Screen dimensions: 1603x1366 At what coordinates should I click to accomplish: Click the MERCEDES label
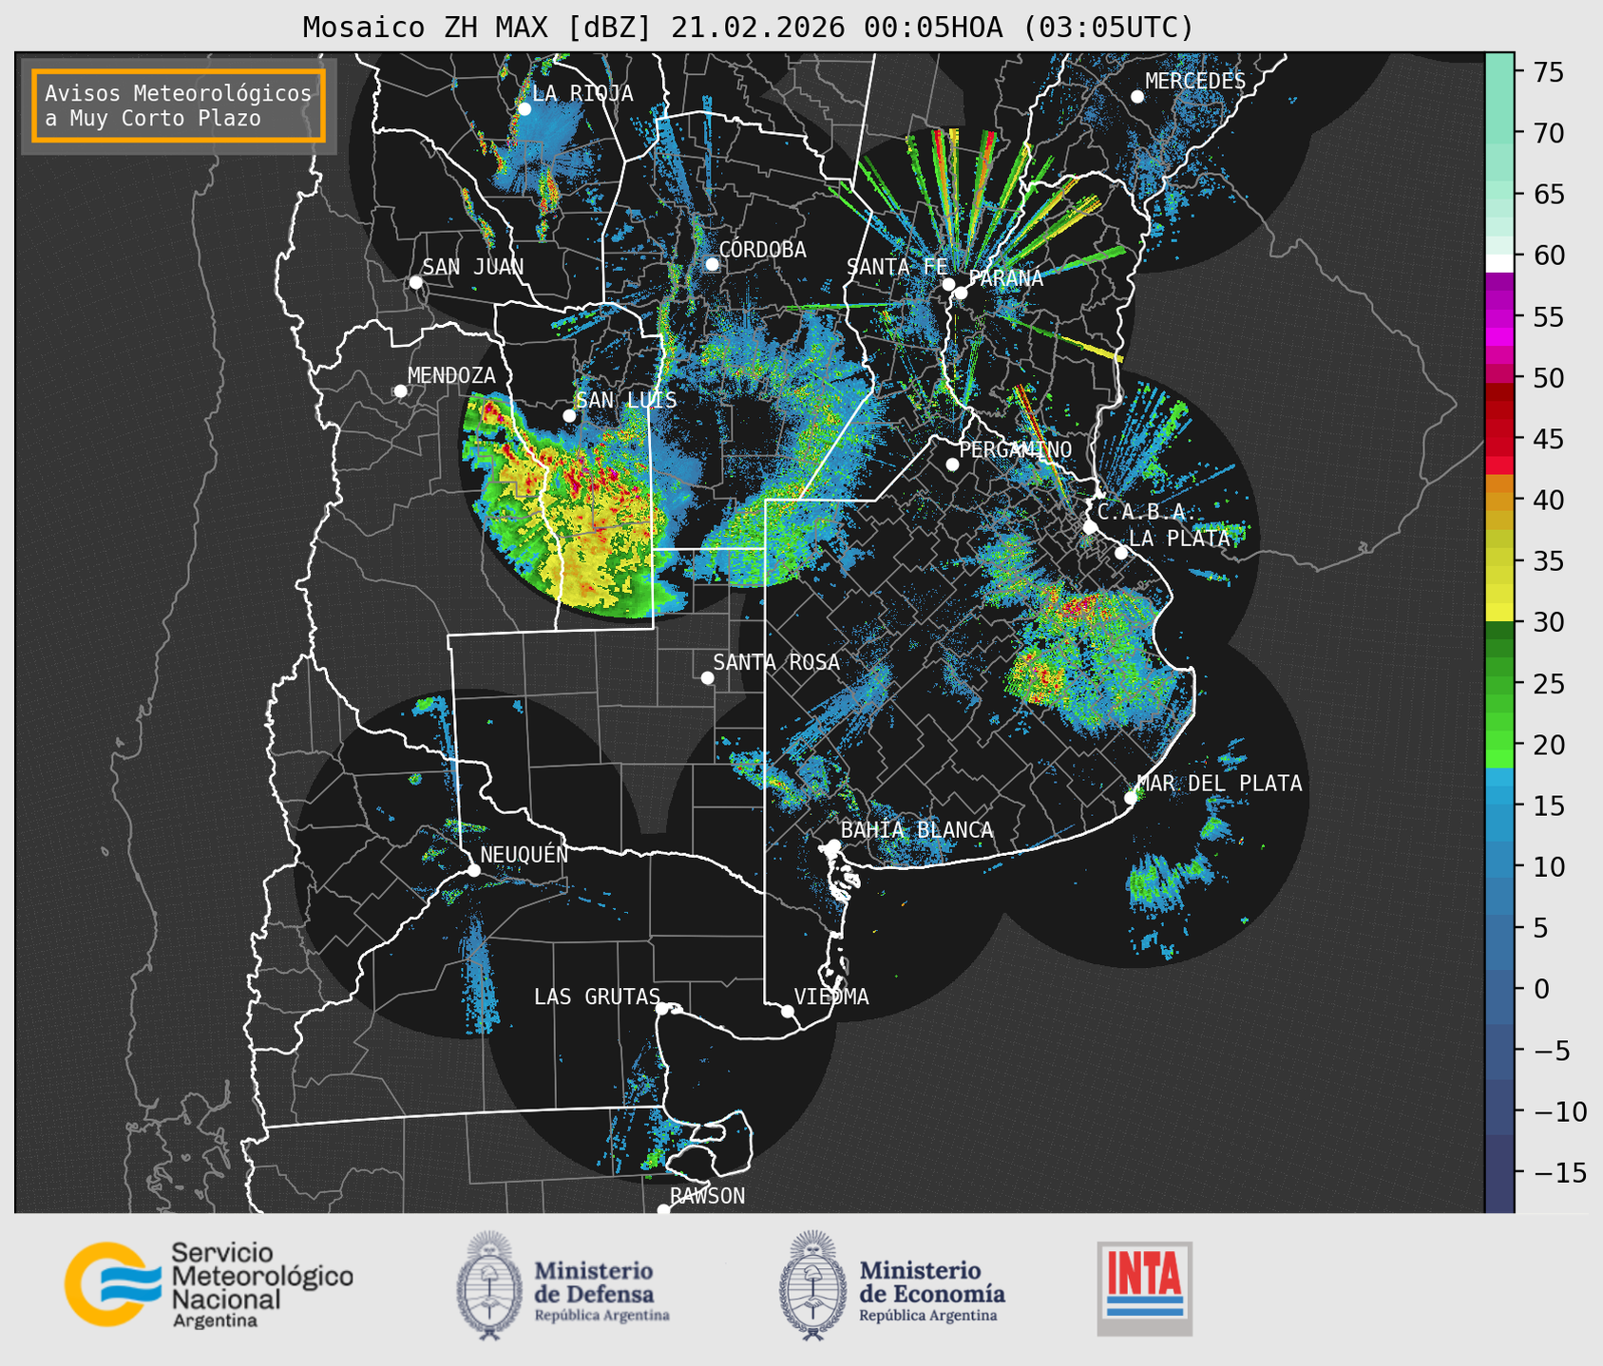click(1195, 82)
